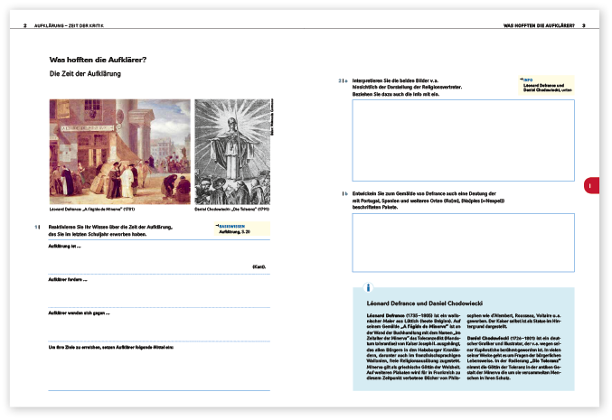Click the page header 'Aufklärung – Zeit der Kritik'
This screenshot has height=420, width=612.
point(69,25)
